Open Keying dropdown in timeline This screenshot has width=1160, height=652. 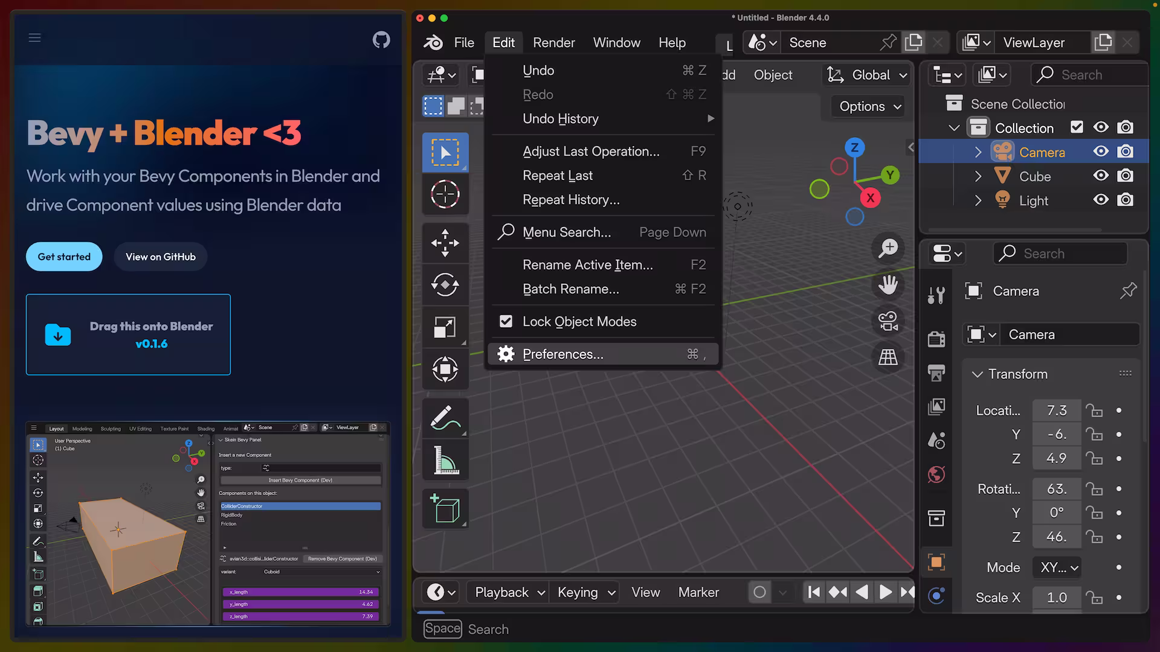(586, 592)
